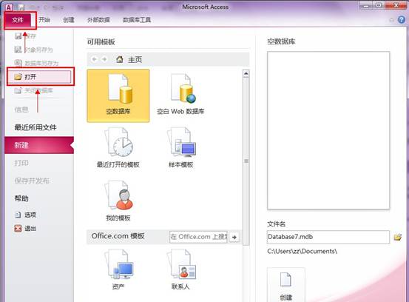
Task: Open the 帮助 section
Action: 21,198
